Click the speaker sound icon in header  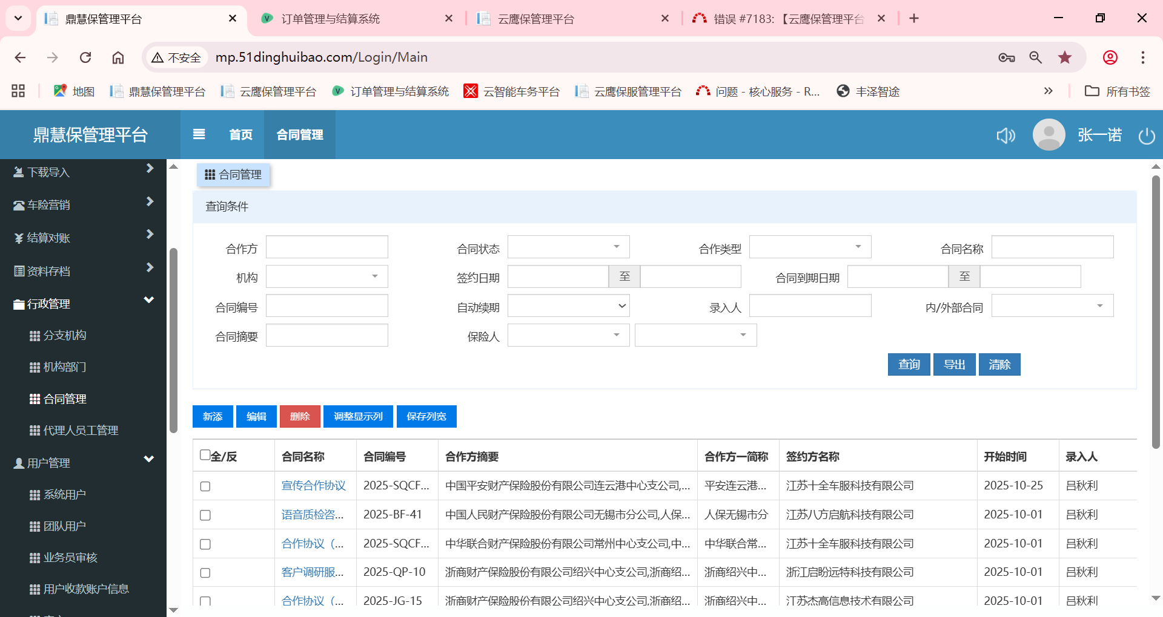[x=1006, y=135]
